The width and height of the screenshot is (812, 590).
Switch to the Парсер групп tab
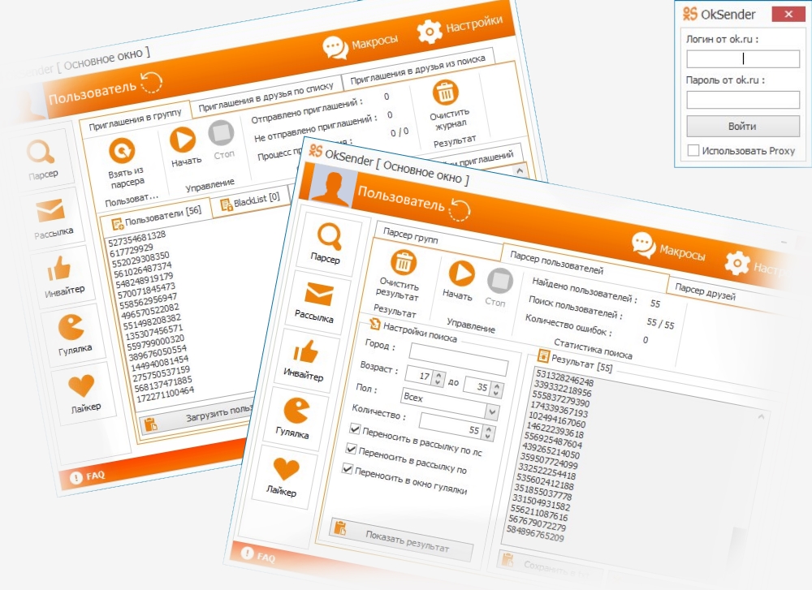[411, 234]
